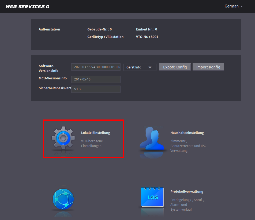
Task: Click the Haushaltseinstellung title
Action: point(187,133)
